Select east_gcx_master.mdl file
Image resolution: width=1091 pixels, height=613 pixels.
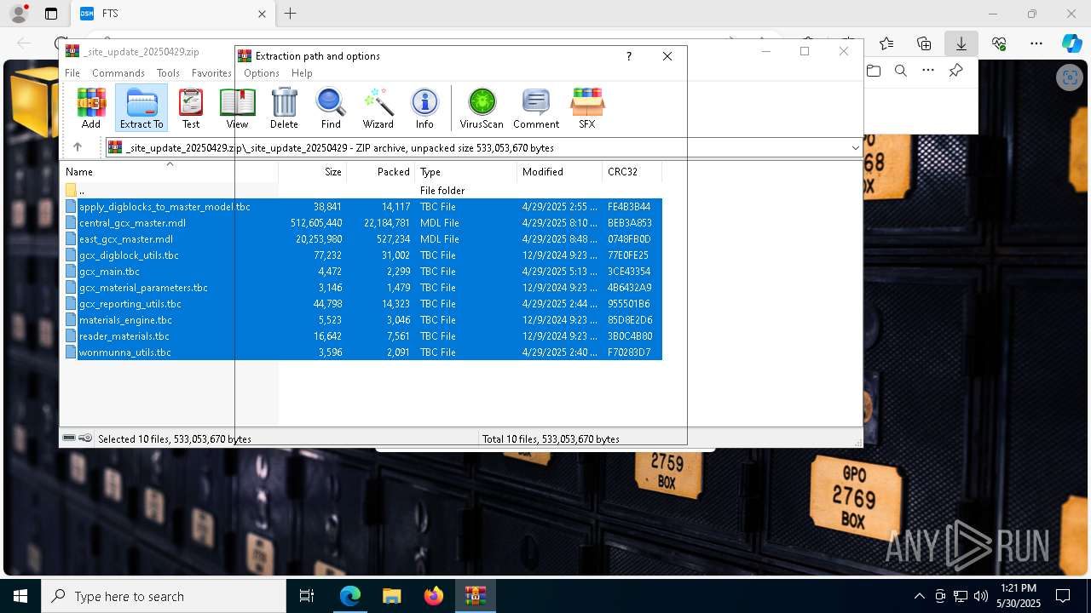(x=363, y=239)
